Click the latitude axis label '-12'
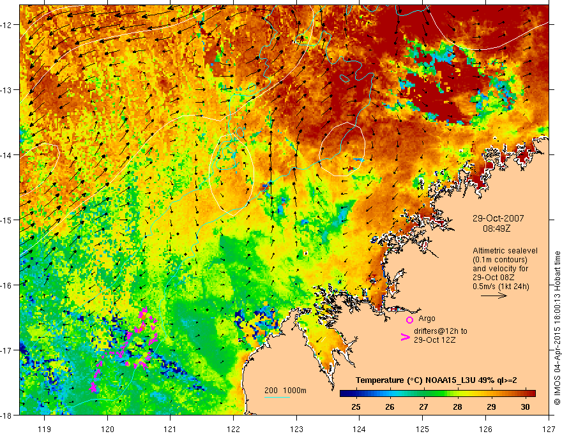Viewport: 562px width, 434px height. 6,25
